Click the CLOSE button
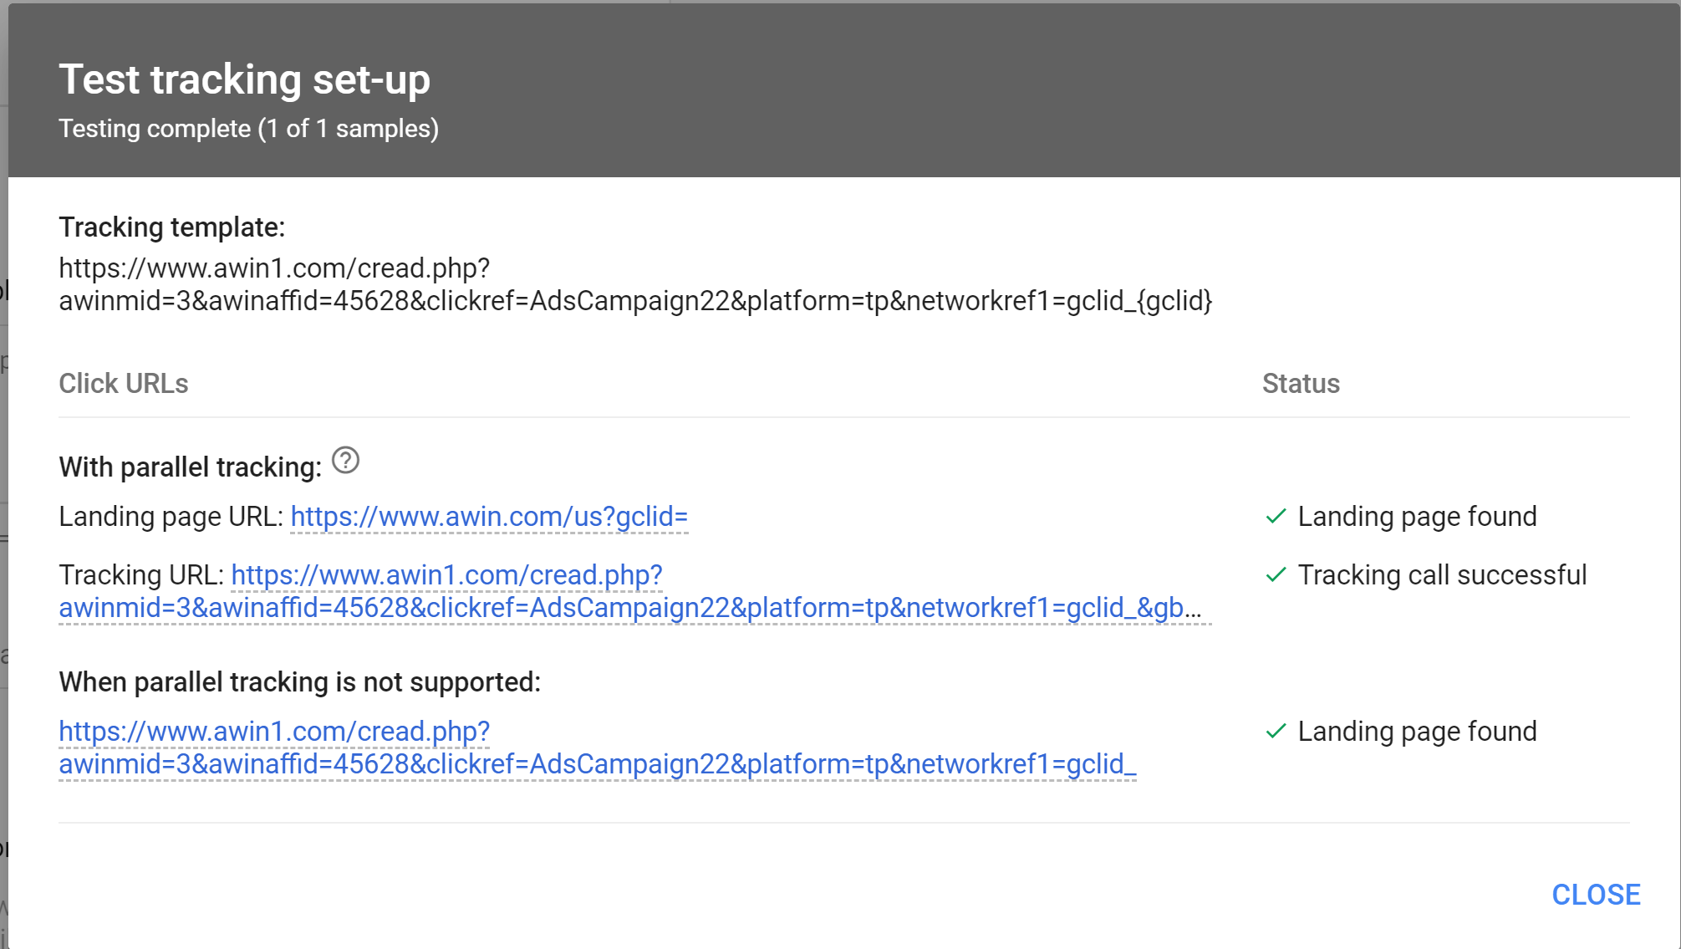This screenshot has width=1681, height=949. (1596, 895)
